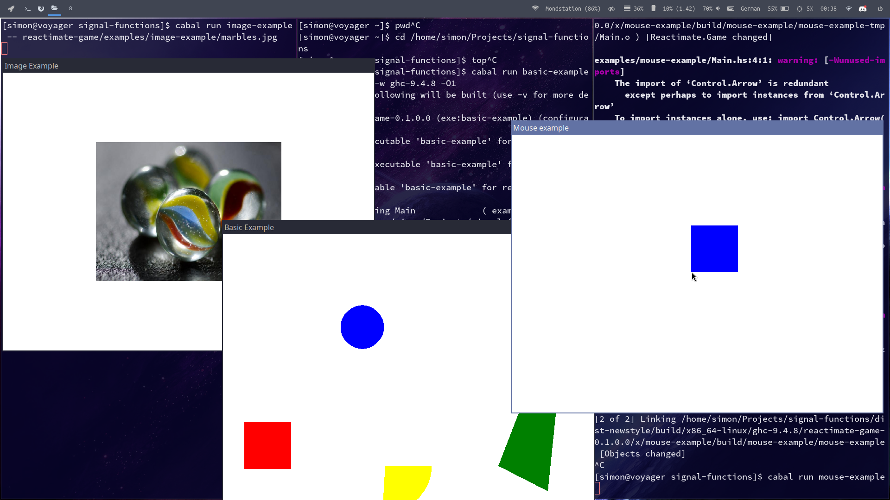The image size is (890, 500).
Task: Click the Mondstation (86%) network label
Action: [572, 8]
